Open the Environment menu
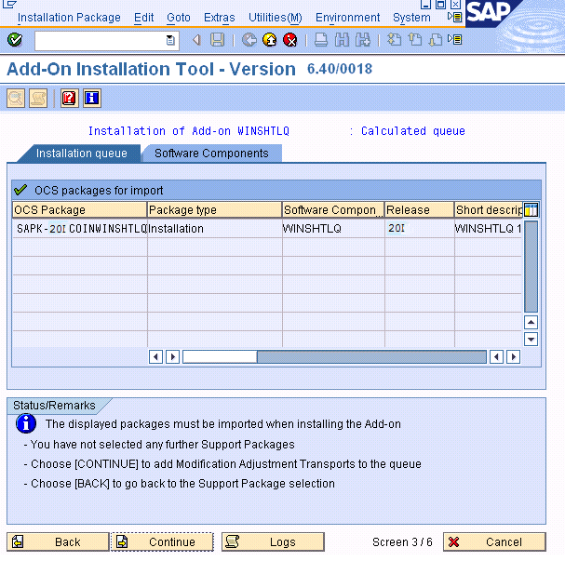 [347, 18]
